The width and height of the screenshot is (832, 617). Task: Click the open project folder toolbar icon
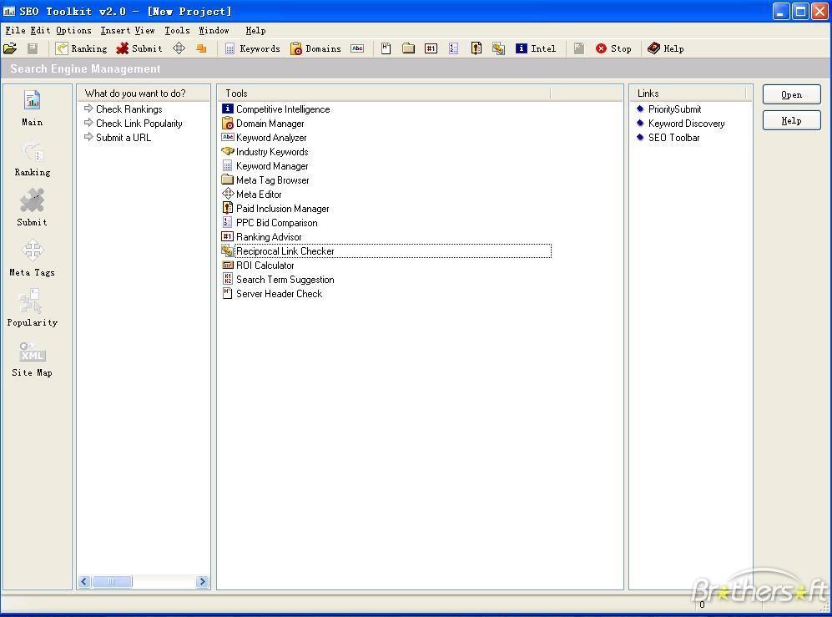coord(10,49)
